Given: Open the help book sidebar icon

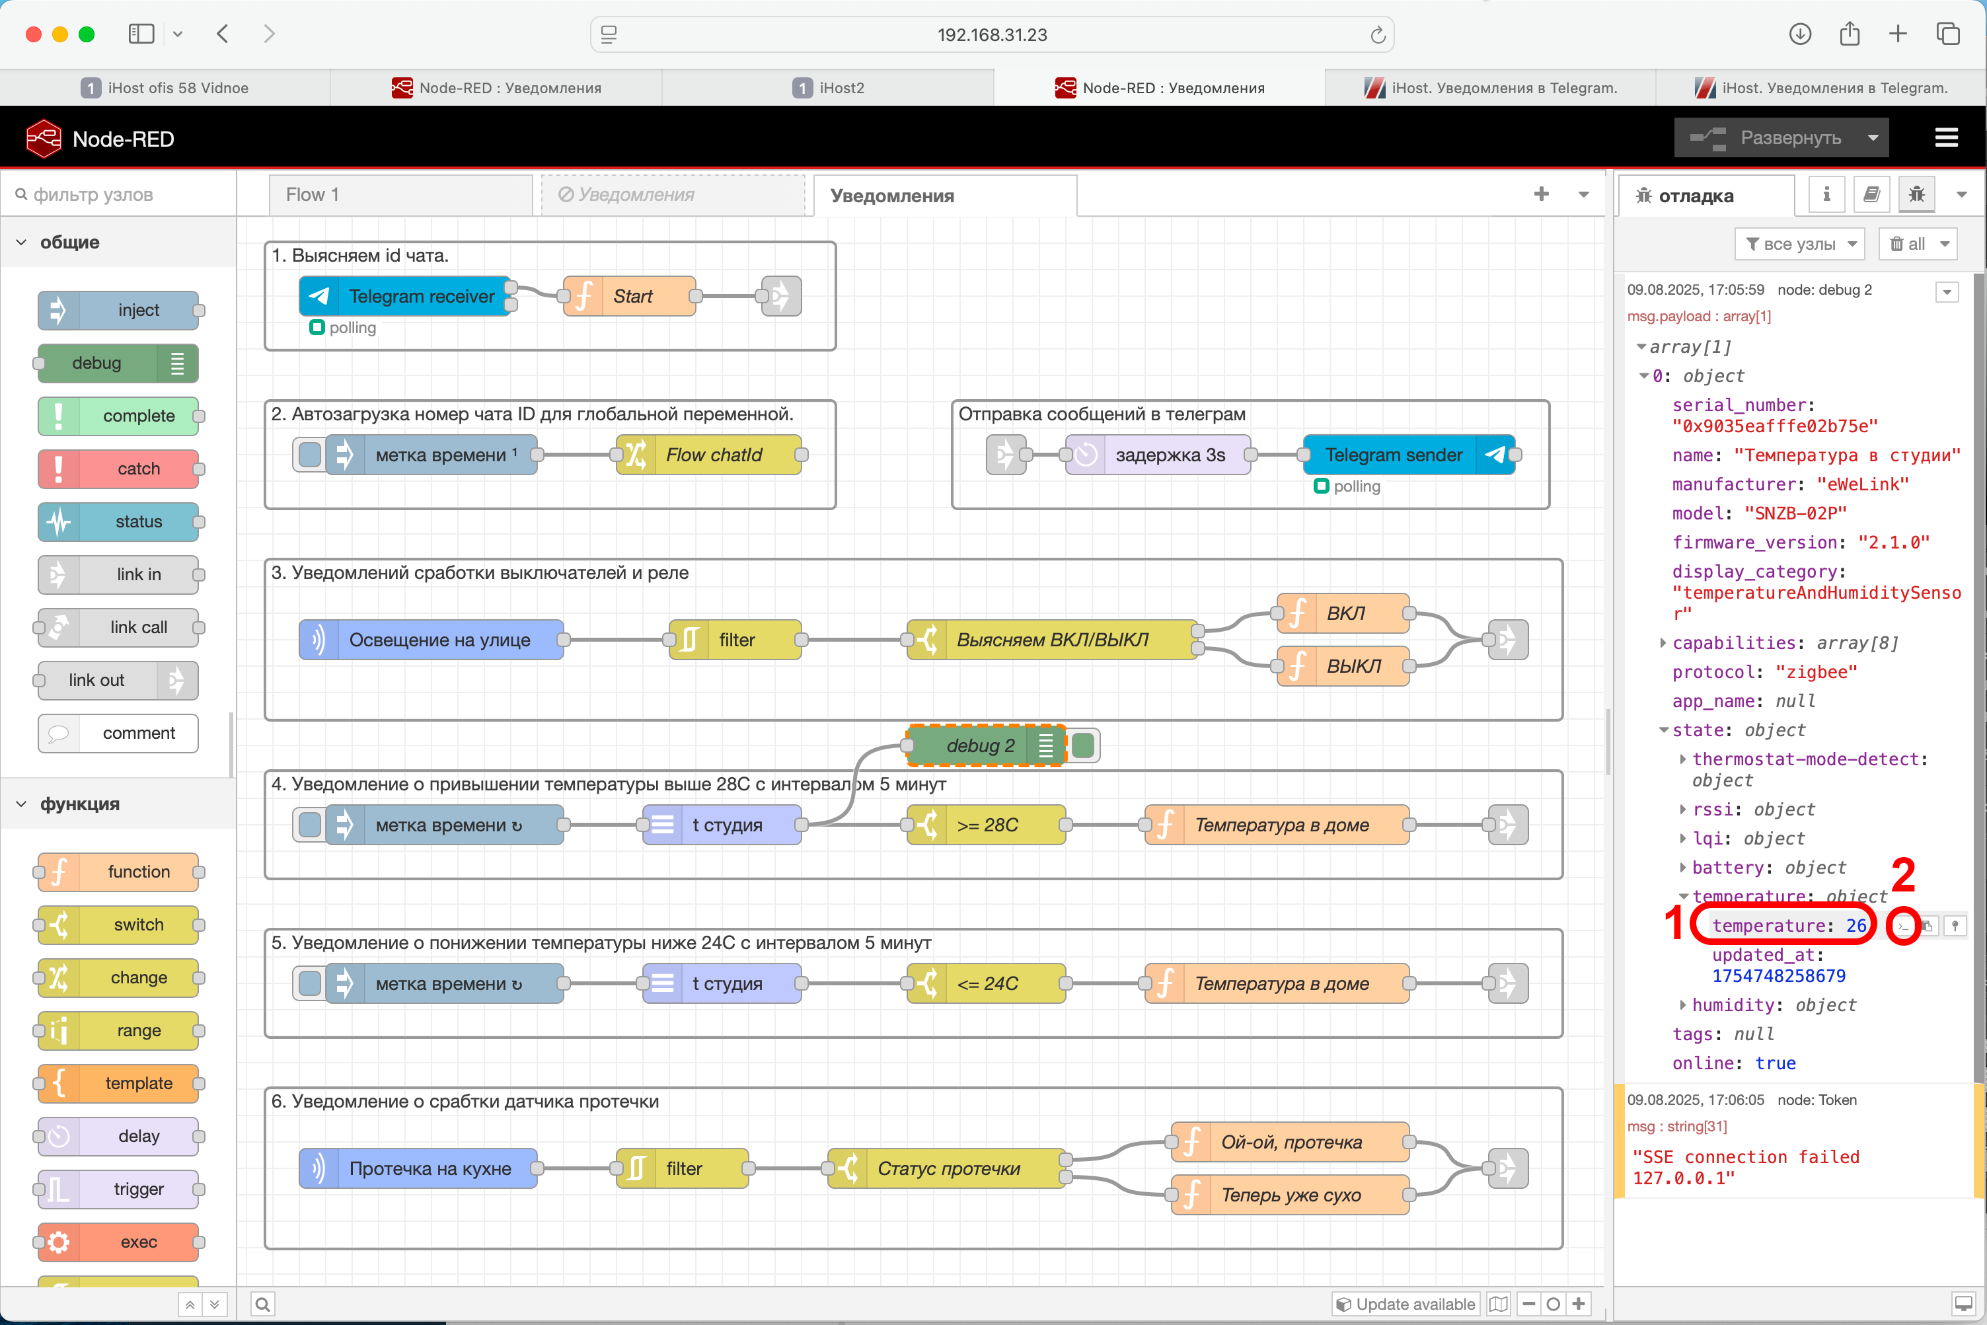Looking at the screenshot, I should click(x=1871, y=195).
